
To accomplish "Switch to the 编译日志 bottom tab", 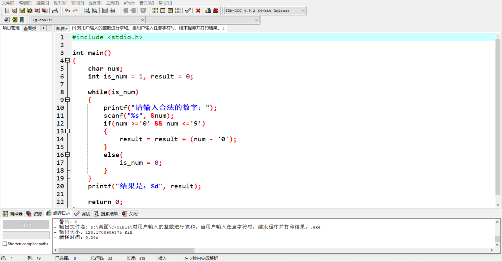I will [x=58, y=213].
